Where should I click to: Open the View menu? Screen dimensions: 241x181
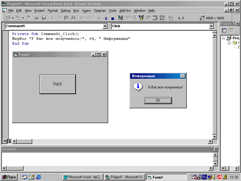coord(28,11)
